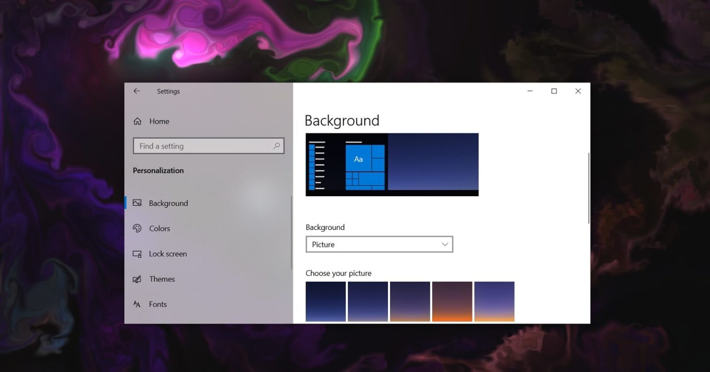Click the Fonts icon in sidebar

[137, 304]
